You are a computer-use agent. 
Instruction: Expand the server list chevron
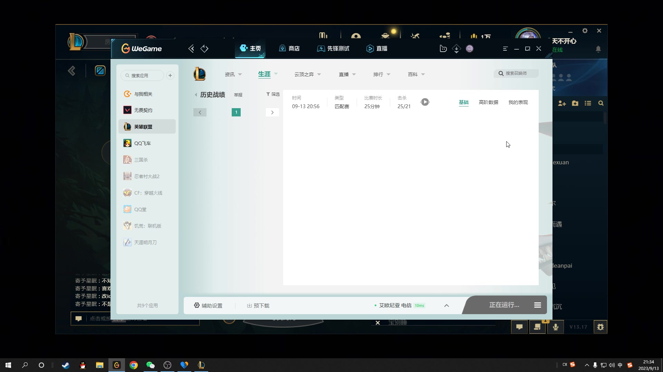point(446,306)
